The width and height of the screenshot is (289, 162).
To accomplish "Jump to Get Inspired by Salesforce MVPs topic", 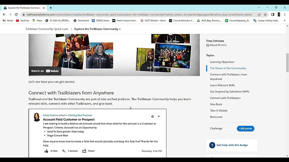I will pos(230,92).
